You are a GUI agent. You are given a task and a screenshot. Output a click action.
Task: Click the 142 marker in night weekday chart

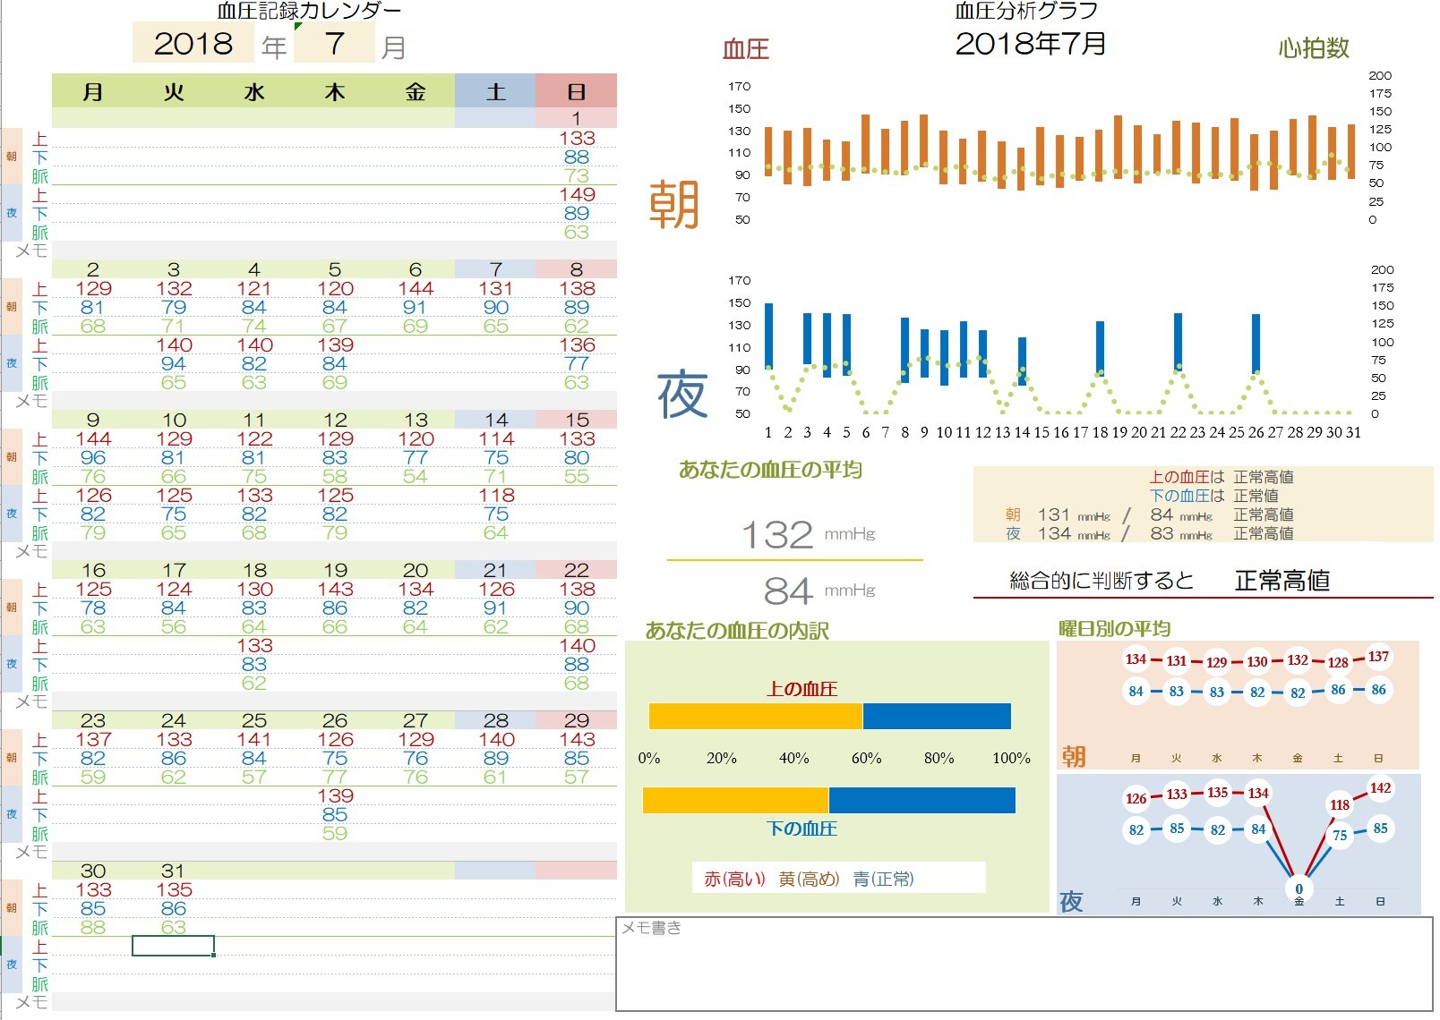[x=1380, y=788]
